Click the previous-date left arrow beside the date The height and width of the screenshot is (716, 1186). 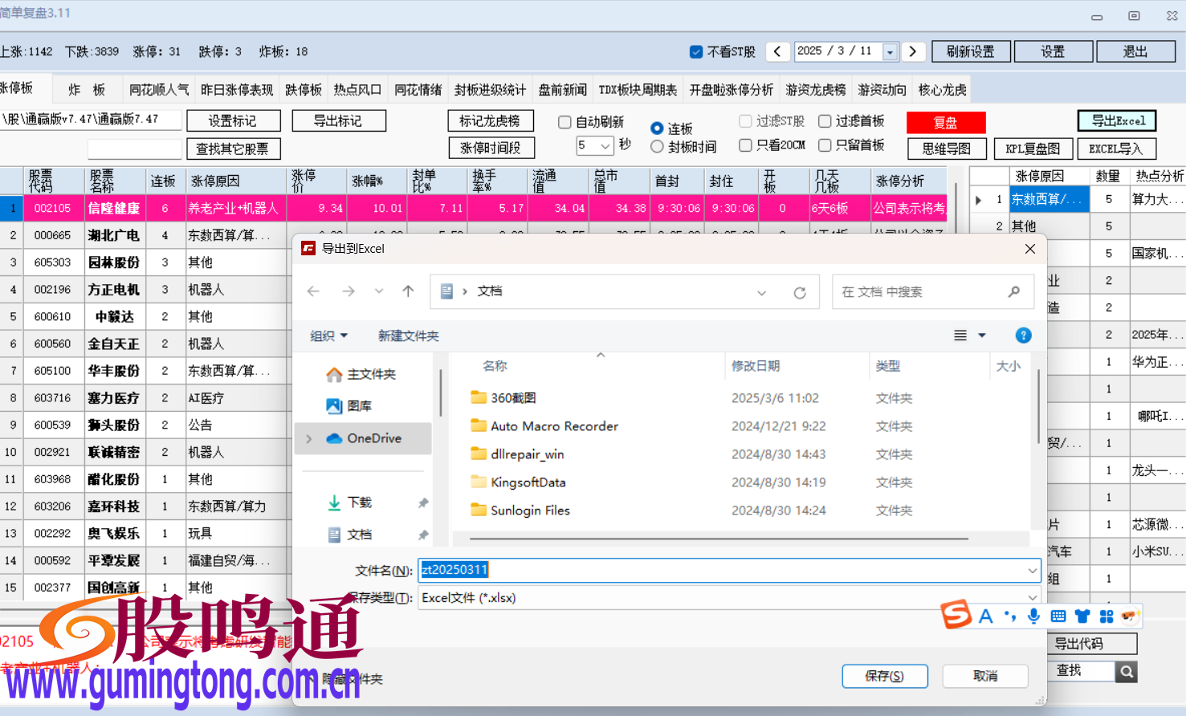(777, 51)
